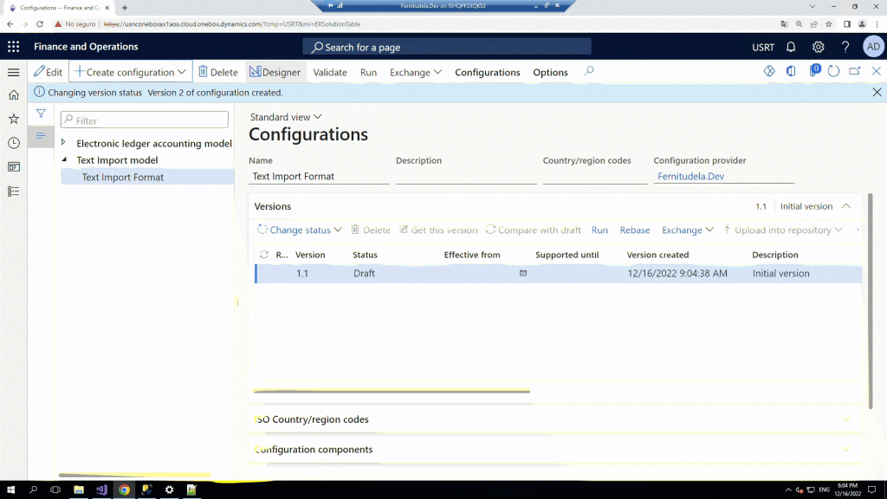Expand the ISO Country/region codes section

coord(846,419)
